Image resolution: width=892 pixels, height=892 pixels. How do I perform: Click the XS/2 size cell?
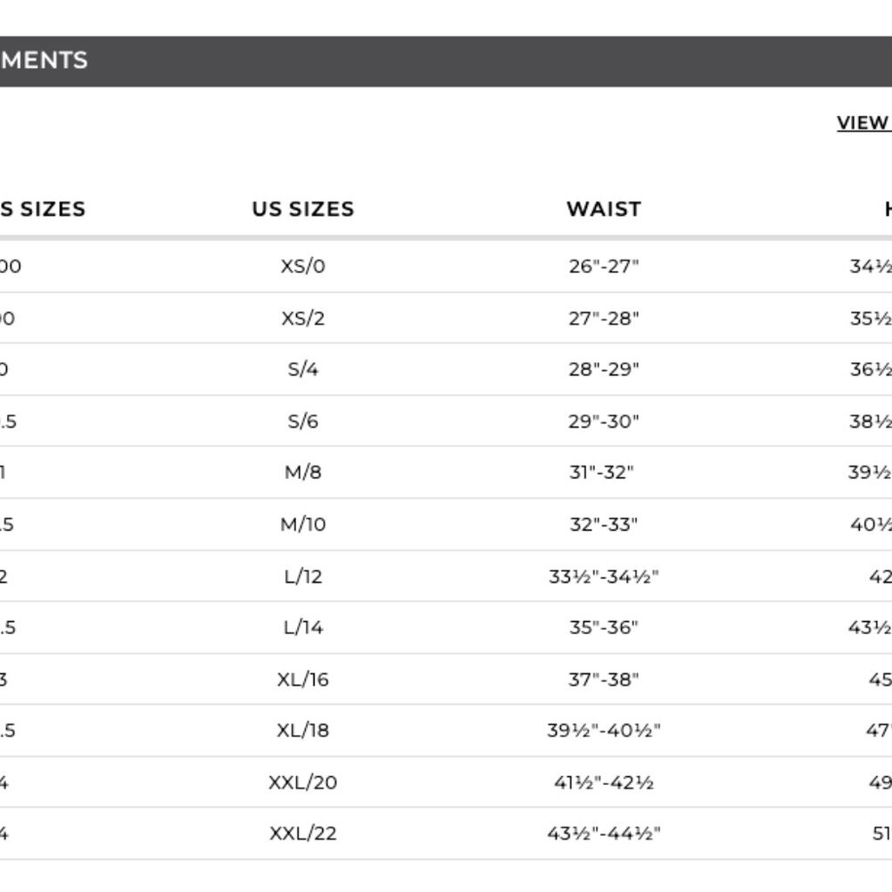coord(302,318)
